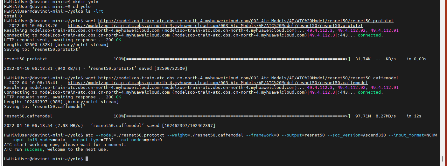Click the 'Length: 32500 (32K)' output line
447x166 pixels.
tap(56, 45)
